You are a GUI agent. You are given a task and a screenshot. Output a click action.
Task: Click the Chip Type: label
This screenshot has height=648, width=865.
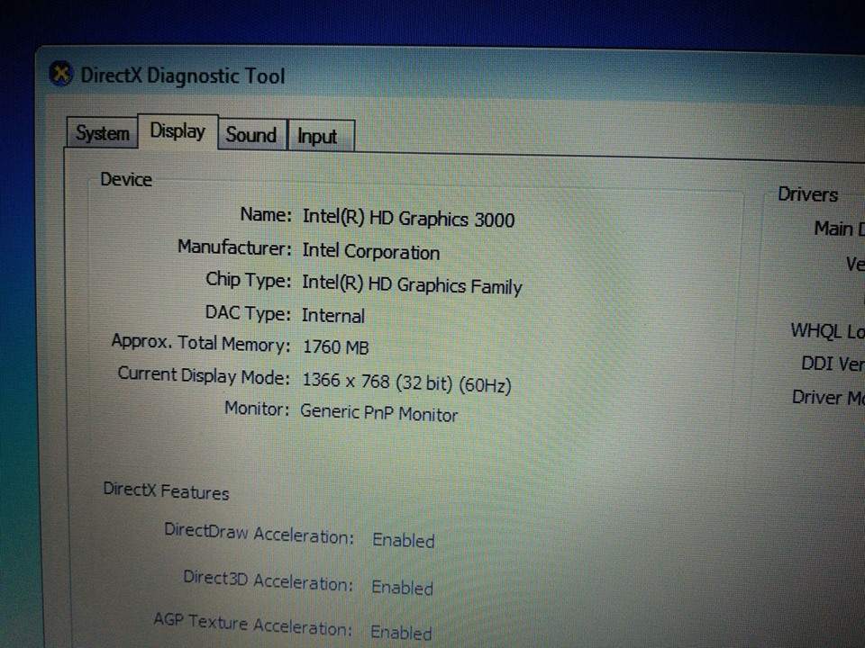click(x=248, y=280)
